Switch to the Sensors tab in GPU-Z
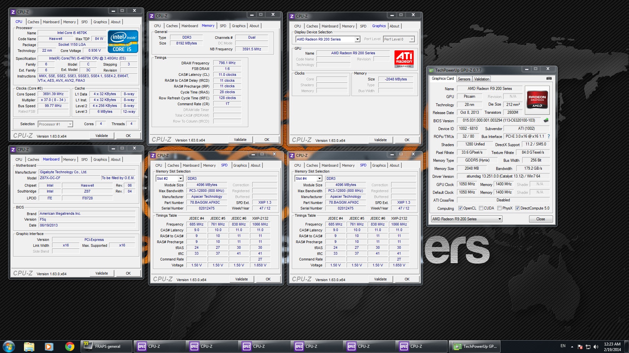This screenshot has width=629, height=353. point(464,79)
